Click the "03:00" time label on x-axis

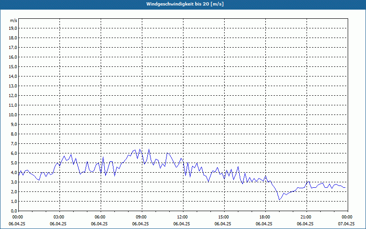coord(59,217)
